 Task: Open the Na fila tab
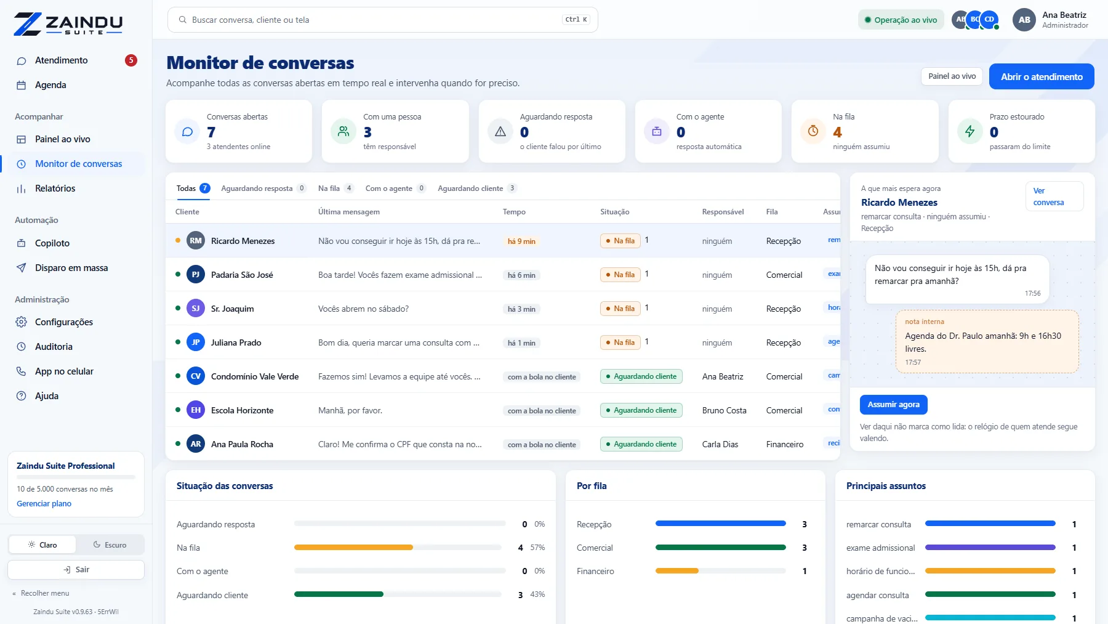tap(335, 188)
